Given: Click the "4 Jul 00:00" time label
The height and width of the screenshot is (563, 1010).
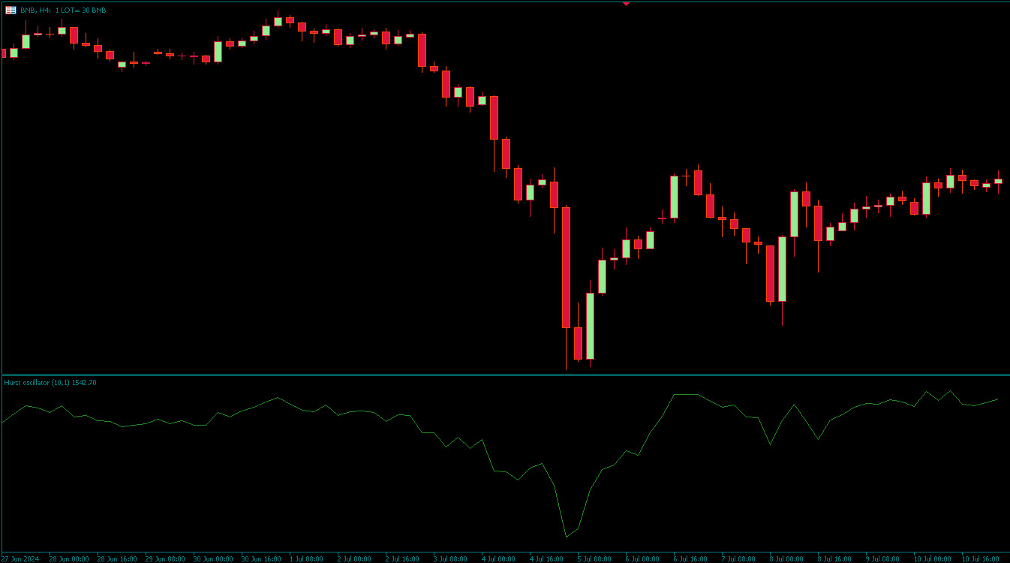Looking at the screenshot, I should pyautogui.click(x=498, y=558).
